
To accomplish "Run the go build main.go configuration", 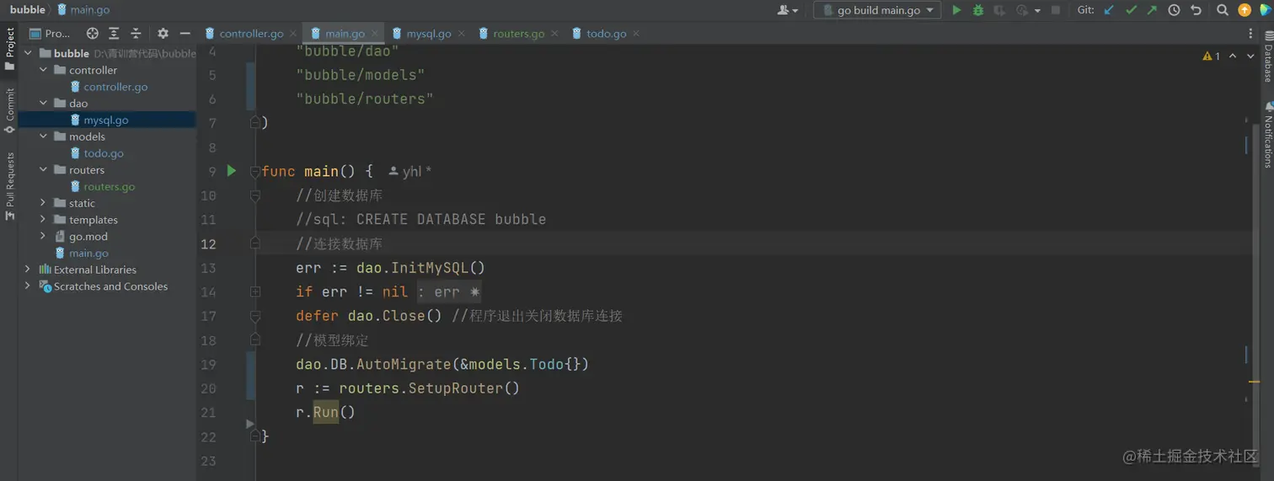I will (x=956, y=10).
